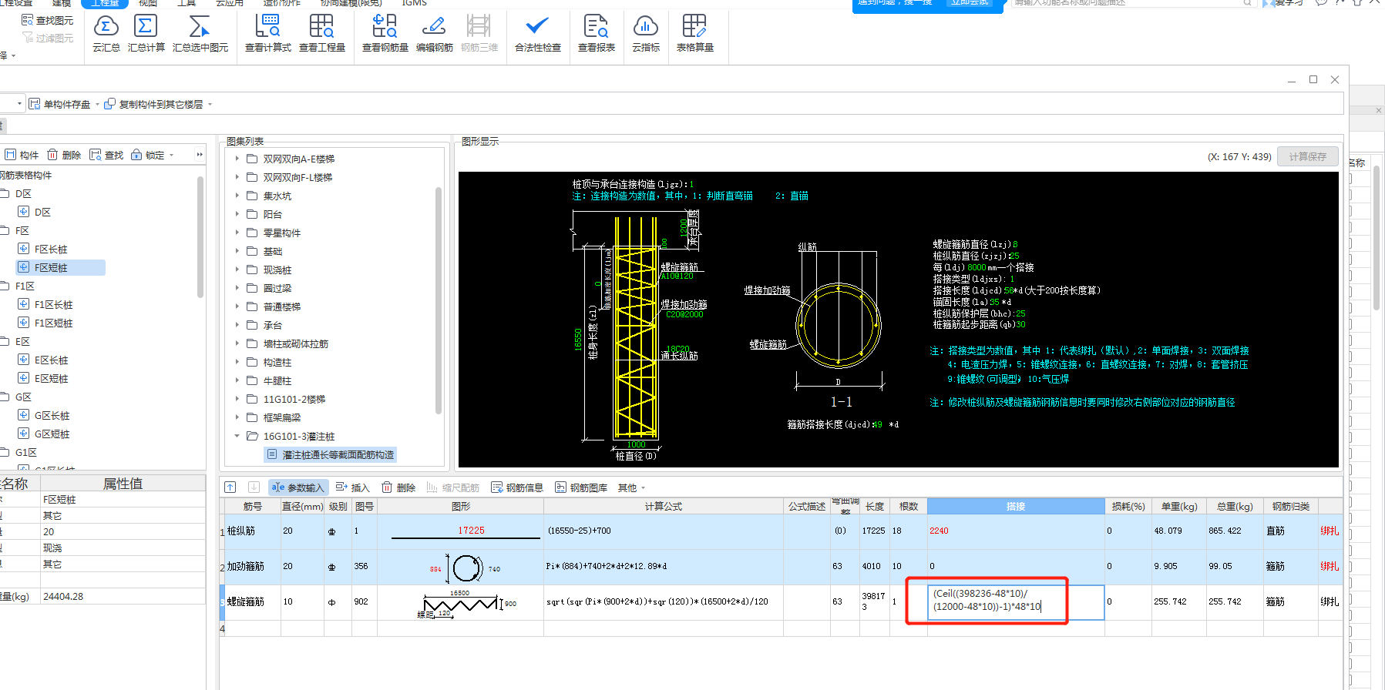1385x690 pixels.
Task: Select FE短桩 in the component tree
Action: pyautogui.click(x=51, y=268)
